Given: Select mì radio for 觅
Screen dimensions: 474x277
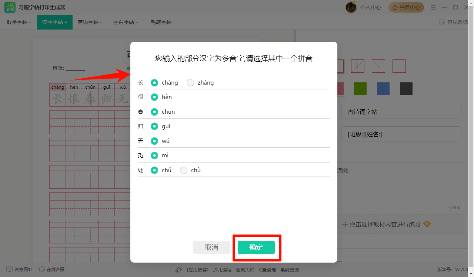Looking at the screenshot, I should click(x=154, y=155).
